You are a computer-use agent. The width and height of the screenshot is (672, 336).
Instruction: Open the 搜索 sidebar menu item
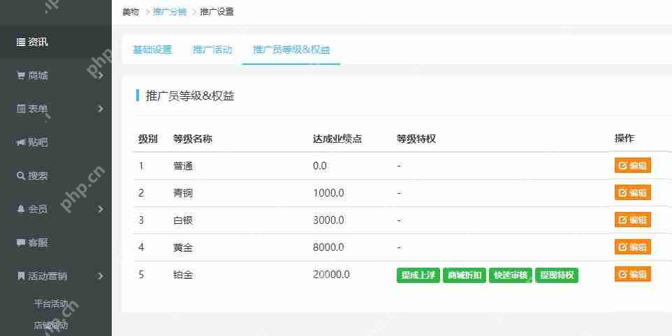pyautogui.click(x=56, y=176)
